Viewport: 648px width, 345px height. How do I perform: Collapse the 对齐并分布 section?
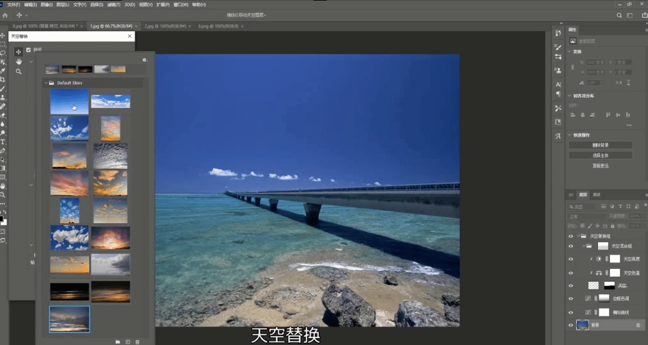pos(569,96)
